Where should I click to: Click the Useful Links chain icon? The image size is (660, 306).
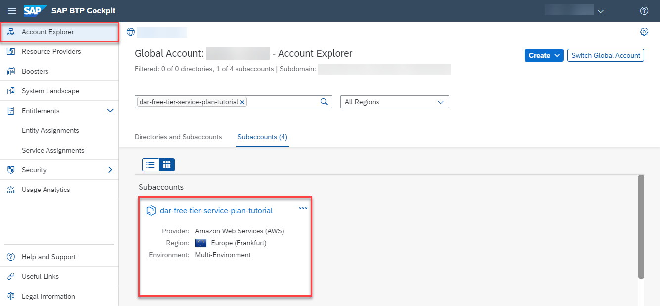[x=11, y=276]
